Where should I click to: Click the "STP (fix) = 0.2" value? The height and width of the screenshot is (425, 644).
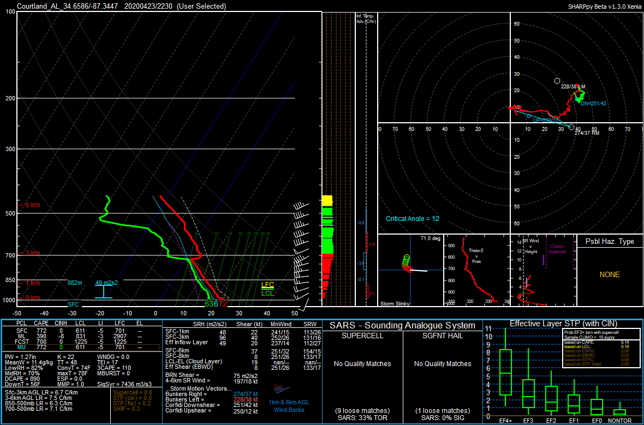point(132,403)
